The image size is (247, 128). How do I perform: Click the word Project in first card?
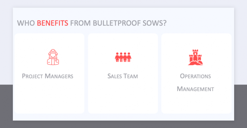tap(32, 76)
